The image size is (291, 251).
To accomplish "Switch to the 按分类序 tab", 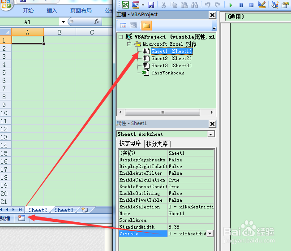I will (x=157, y=144).
